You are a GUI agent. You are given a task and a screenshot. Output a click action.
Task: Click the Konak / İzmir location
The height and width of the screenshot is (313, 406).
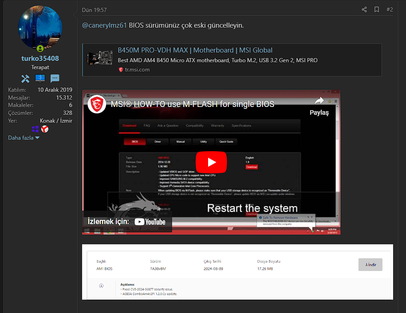pyautogui.click(x=56, y=121)
